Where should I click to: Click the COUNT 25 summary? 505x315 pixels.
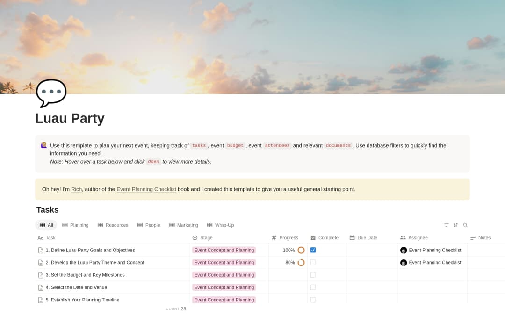tap(176, 309)
